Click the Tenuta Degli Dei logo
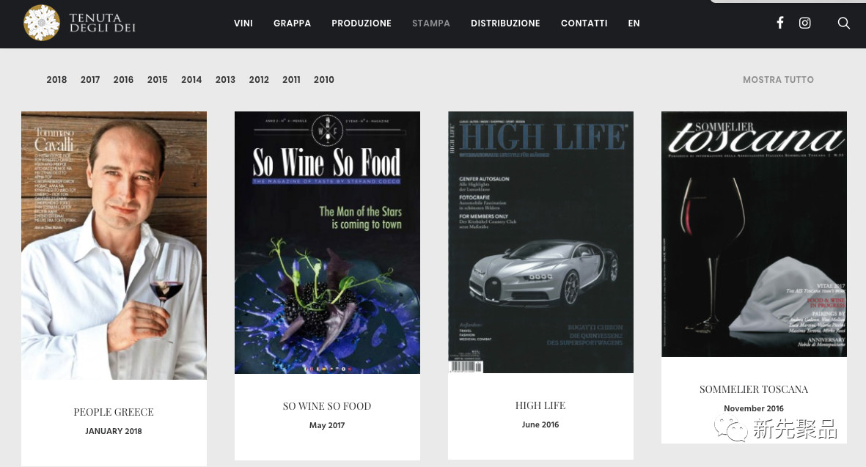The image size is (866, 467). tap(80, 23)
